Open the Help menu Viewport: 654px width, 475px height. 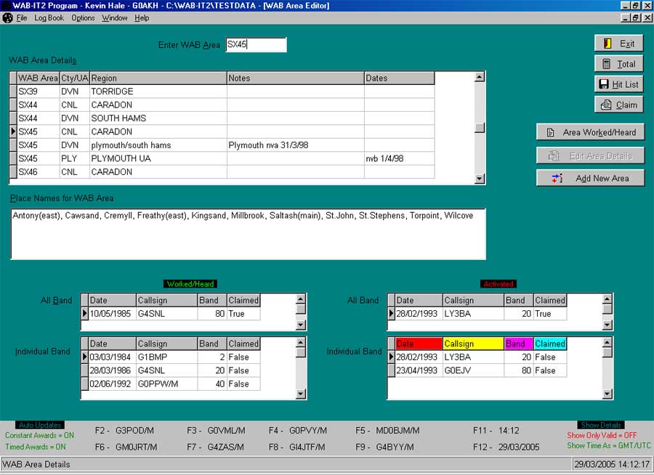click(x=142, y=17)
